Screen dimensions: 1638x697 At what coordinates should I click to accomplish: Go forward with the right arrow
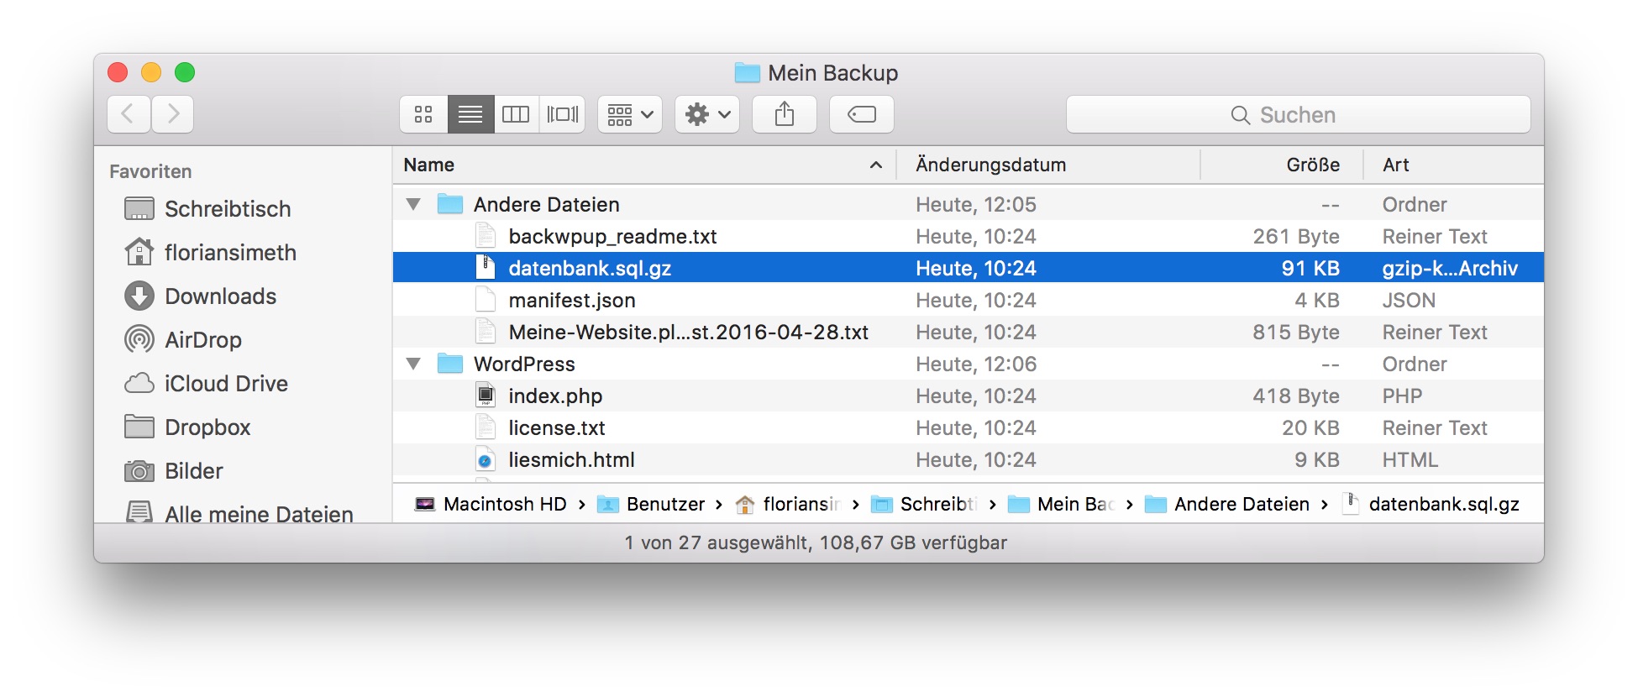pos(172,114)
